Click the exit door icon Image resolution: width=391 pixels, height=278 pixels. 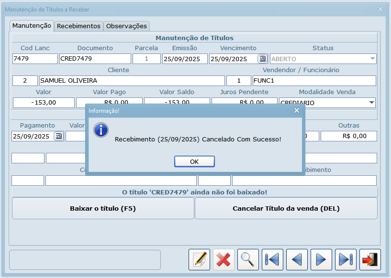(x=370, y=259)
